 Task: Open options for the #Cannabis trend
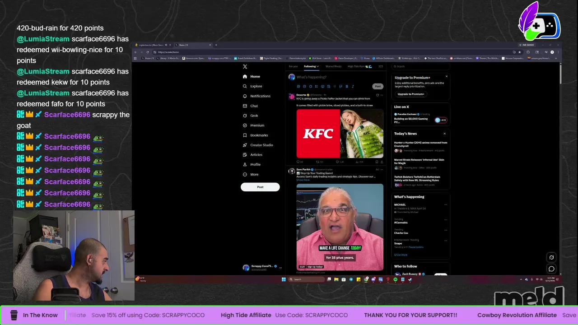click(x=446, y=220)
